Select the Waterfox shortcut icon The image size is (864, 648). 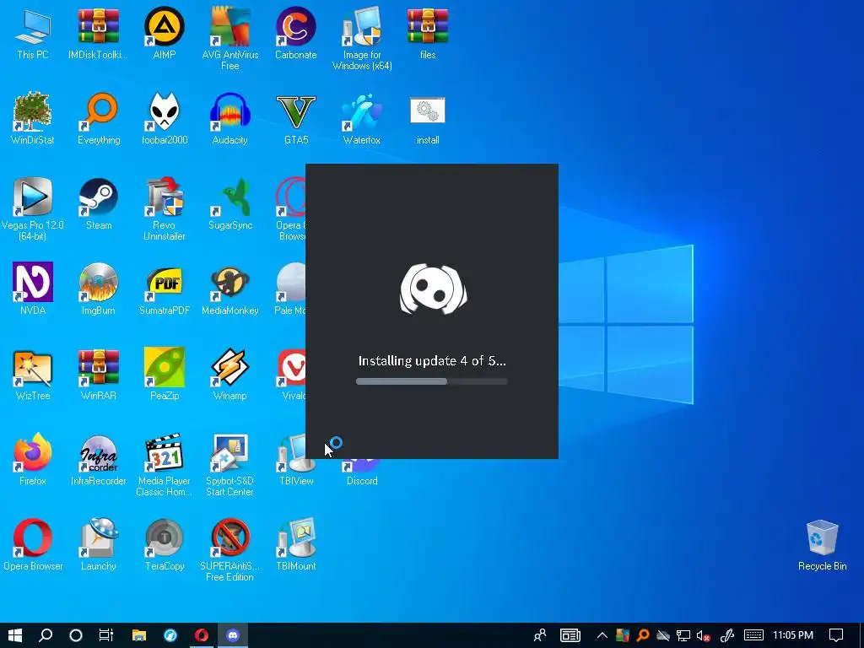362,112
